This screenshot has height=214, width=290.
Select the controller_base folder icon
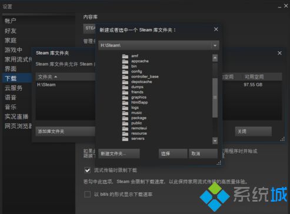coord(125,77)
